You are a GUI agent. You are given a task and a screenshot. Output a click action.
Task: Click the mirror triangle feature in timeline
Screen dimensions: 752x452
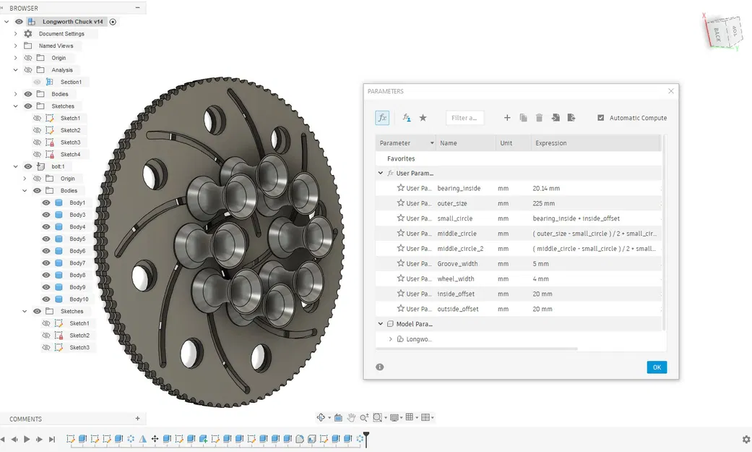(143, 438)
